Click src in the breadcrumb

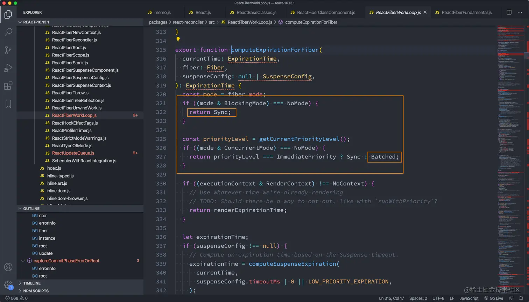tap(212, 22)
